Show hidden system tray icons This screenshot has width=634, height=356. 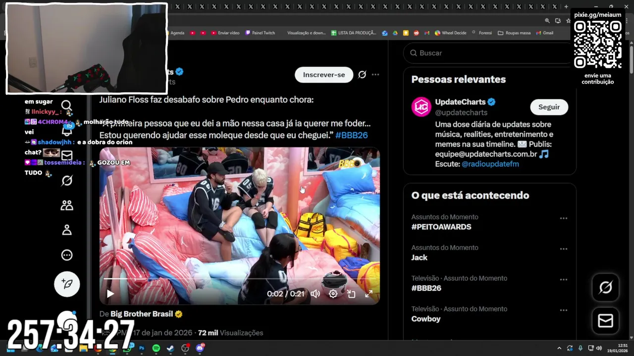coord(559,348)
